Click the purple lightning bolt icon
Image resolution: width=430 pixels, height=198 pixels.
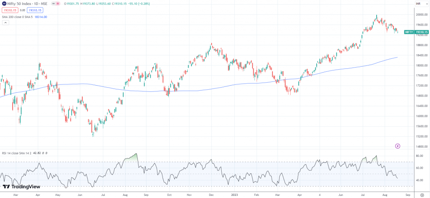[398, 146]
